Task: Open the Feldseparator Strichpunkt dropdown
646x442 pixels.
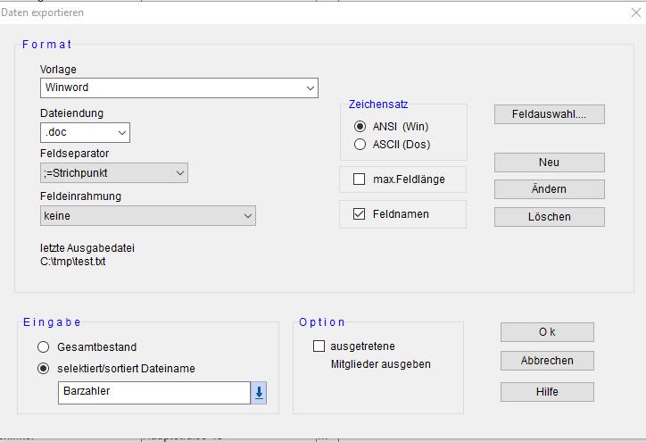Action: coord(114,172)
